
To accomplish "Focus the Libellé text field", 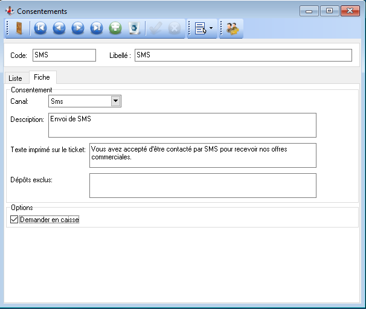I will click(243, 55).
